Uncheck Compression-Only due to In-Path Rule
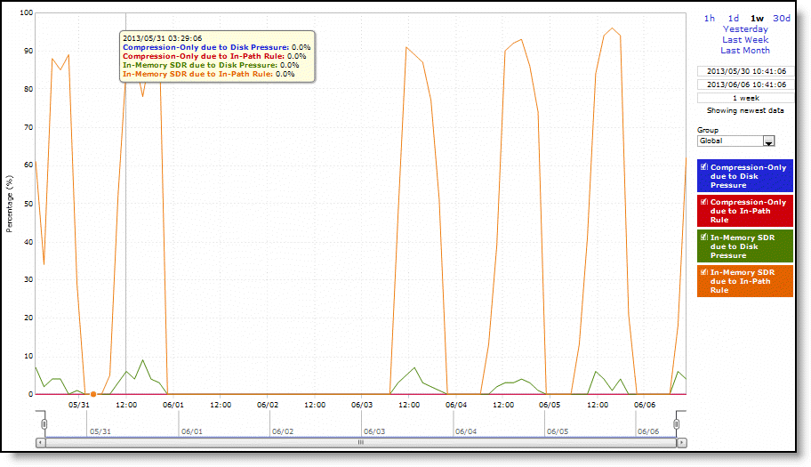This screenshot has width=811, height=467. pyautogui.click(x=704, y=202)
